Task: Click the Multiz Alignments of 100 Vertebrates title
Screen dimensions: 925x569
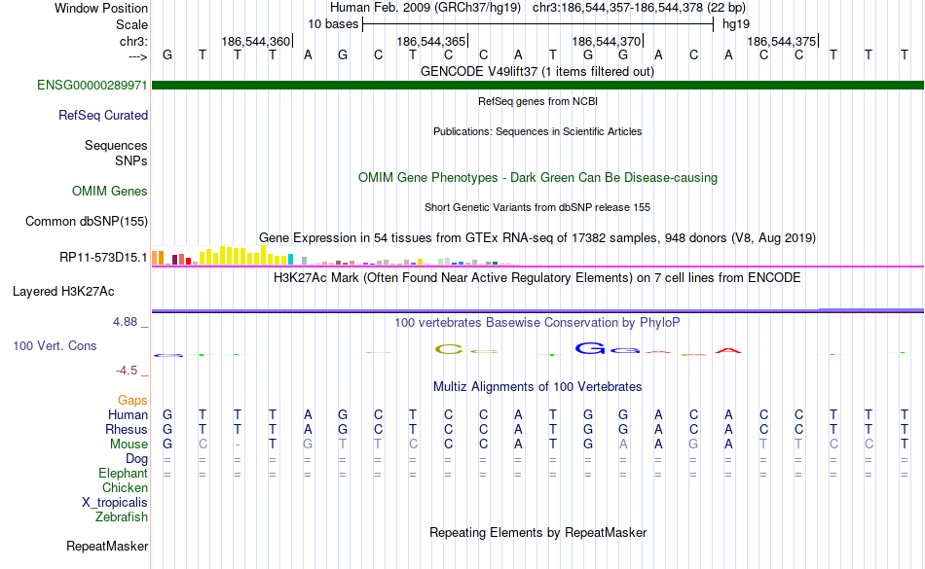Action: click(537, 386)
